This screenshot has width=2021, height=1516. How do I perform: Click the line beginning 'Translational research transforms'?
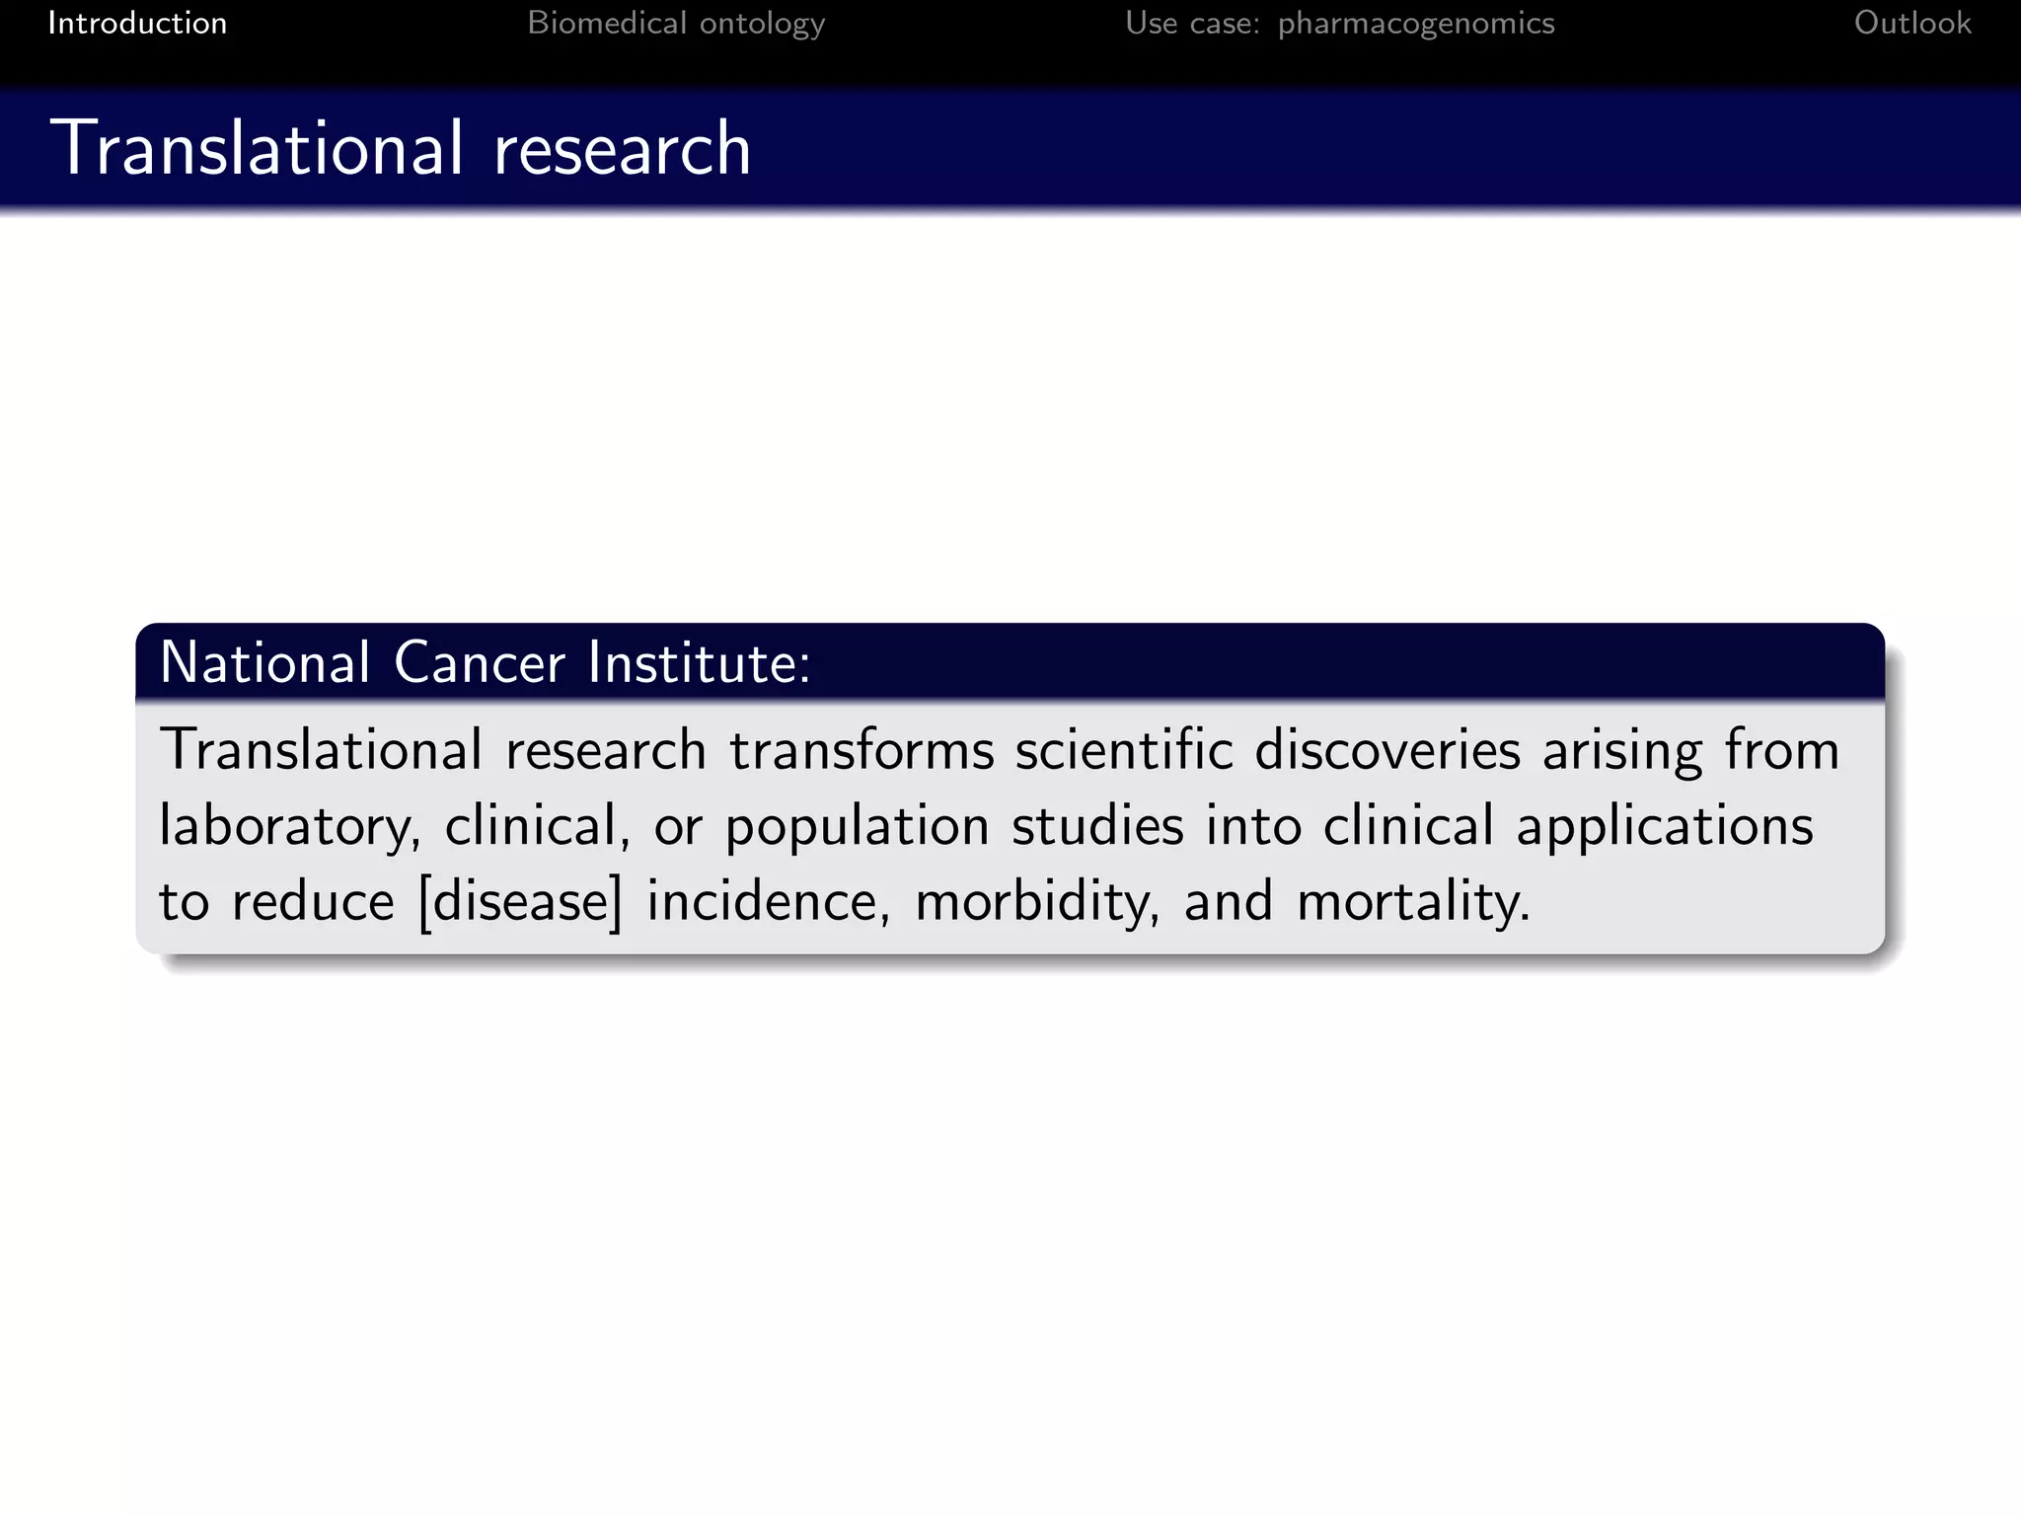pyautogui.click(x=999, y=750)
